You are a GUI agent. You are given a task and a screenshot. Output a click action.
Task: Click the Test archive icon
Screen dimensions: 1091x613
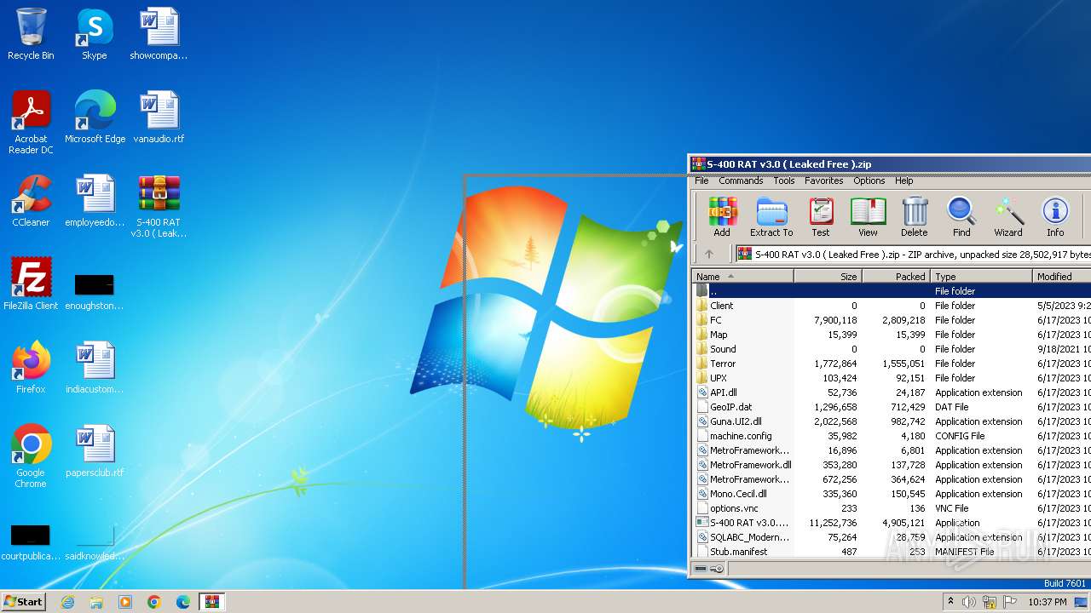[x=821, y=216]
